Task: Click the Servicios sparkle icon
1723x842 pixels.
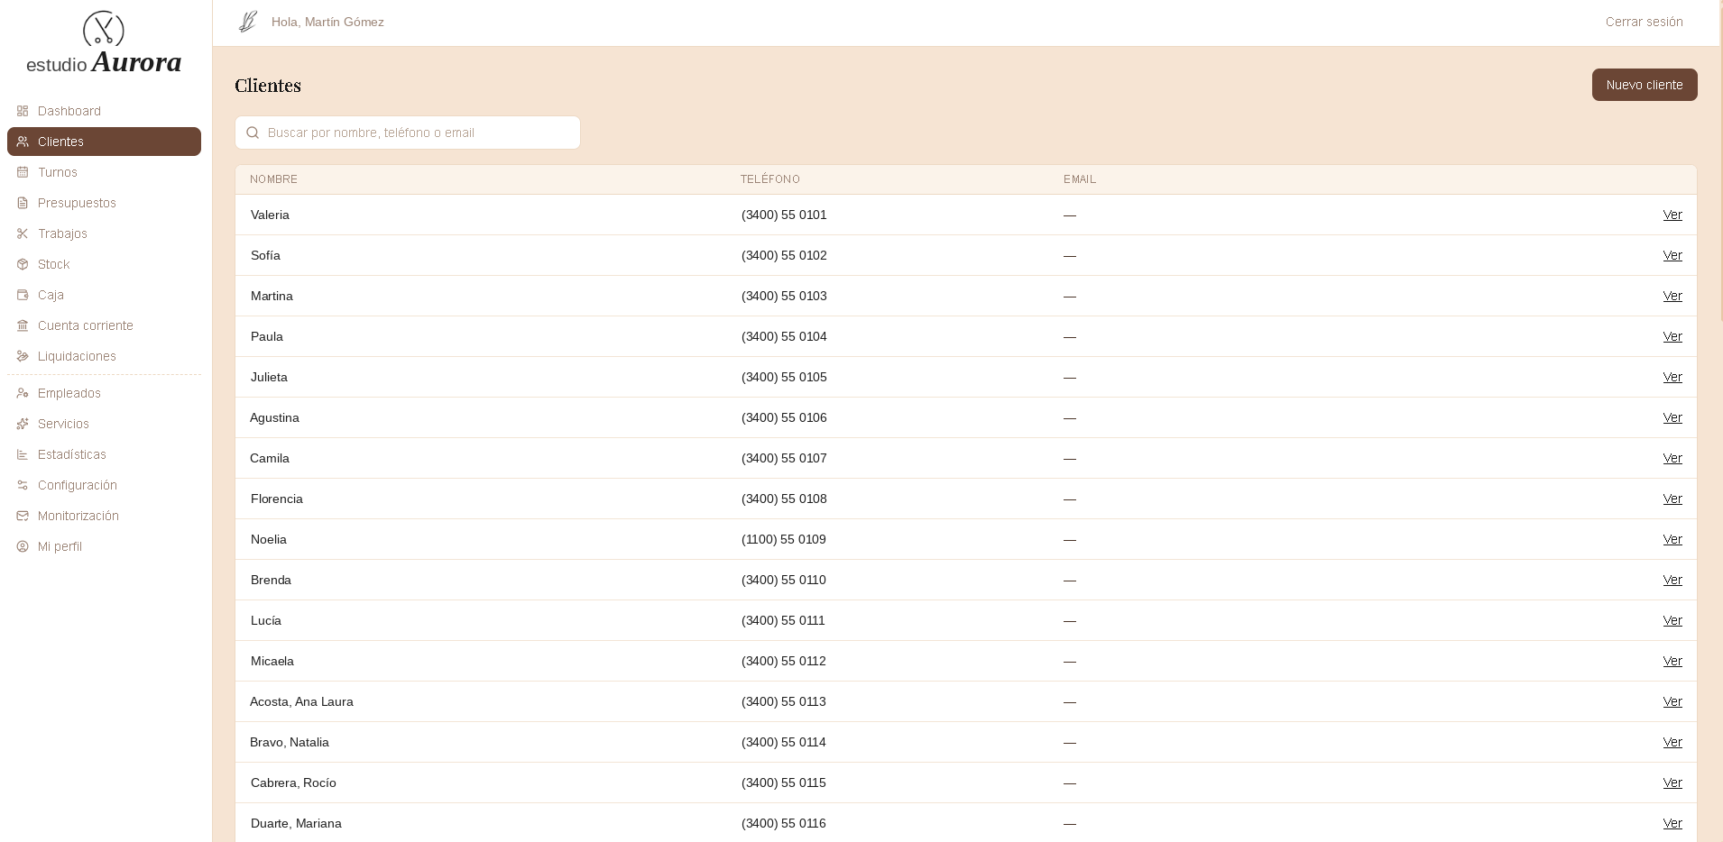Action: pos(23,424)
